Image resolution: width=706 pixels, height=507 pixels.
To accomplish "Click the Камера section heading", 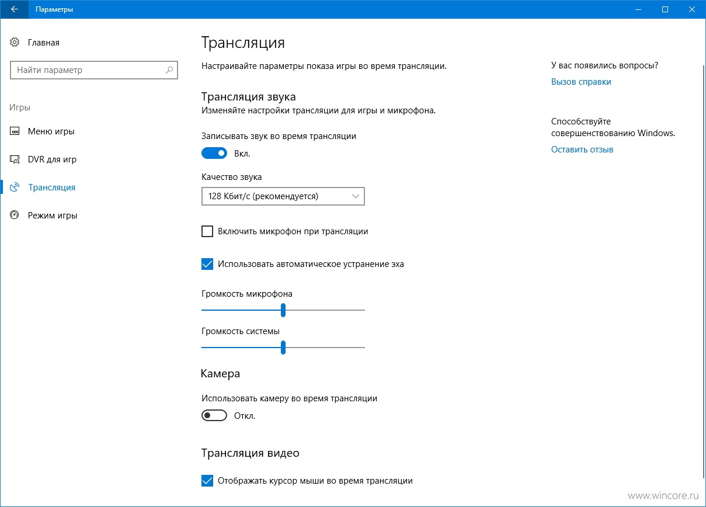I will [x=221, y=373].
